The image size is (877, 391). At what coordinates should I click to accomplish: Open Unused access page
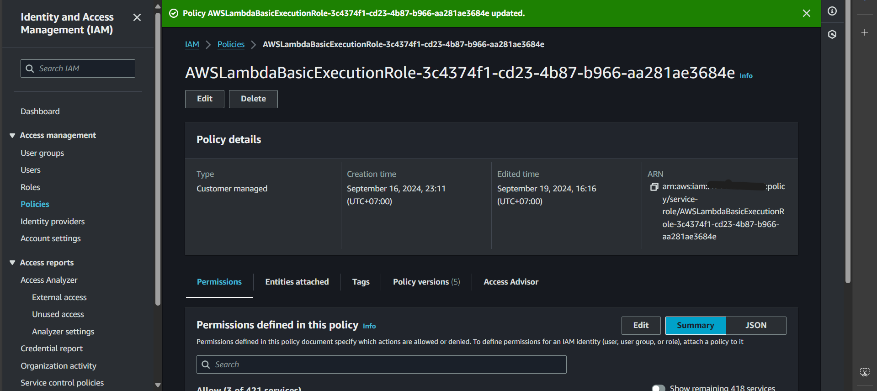pyautogui.click(x=58, y=314)
